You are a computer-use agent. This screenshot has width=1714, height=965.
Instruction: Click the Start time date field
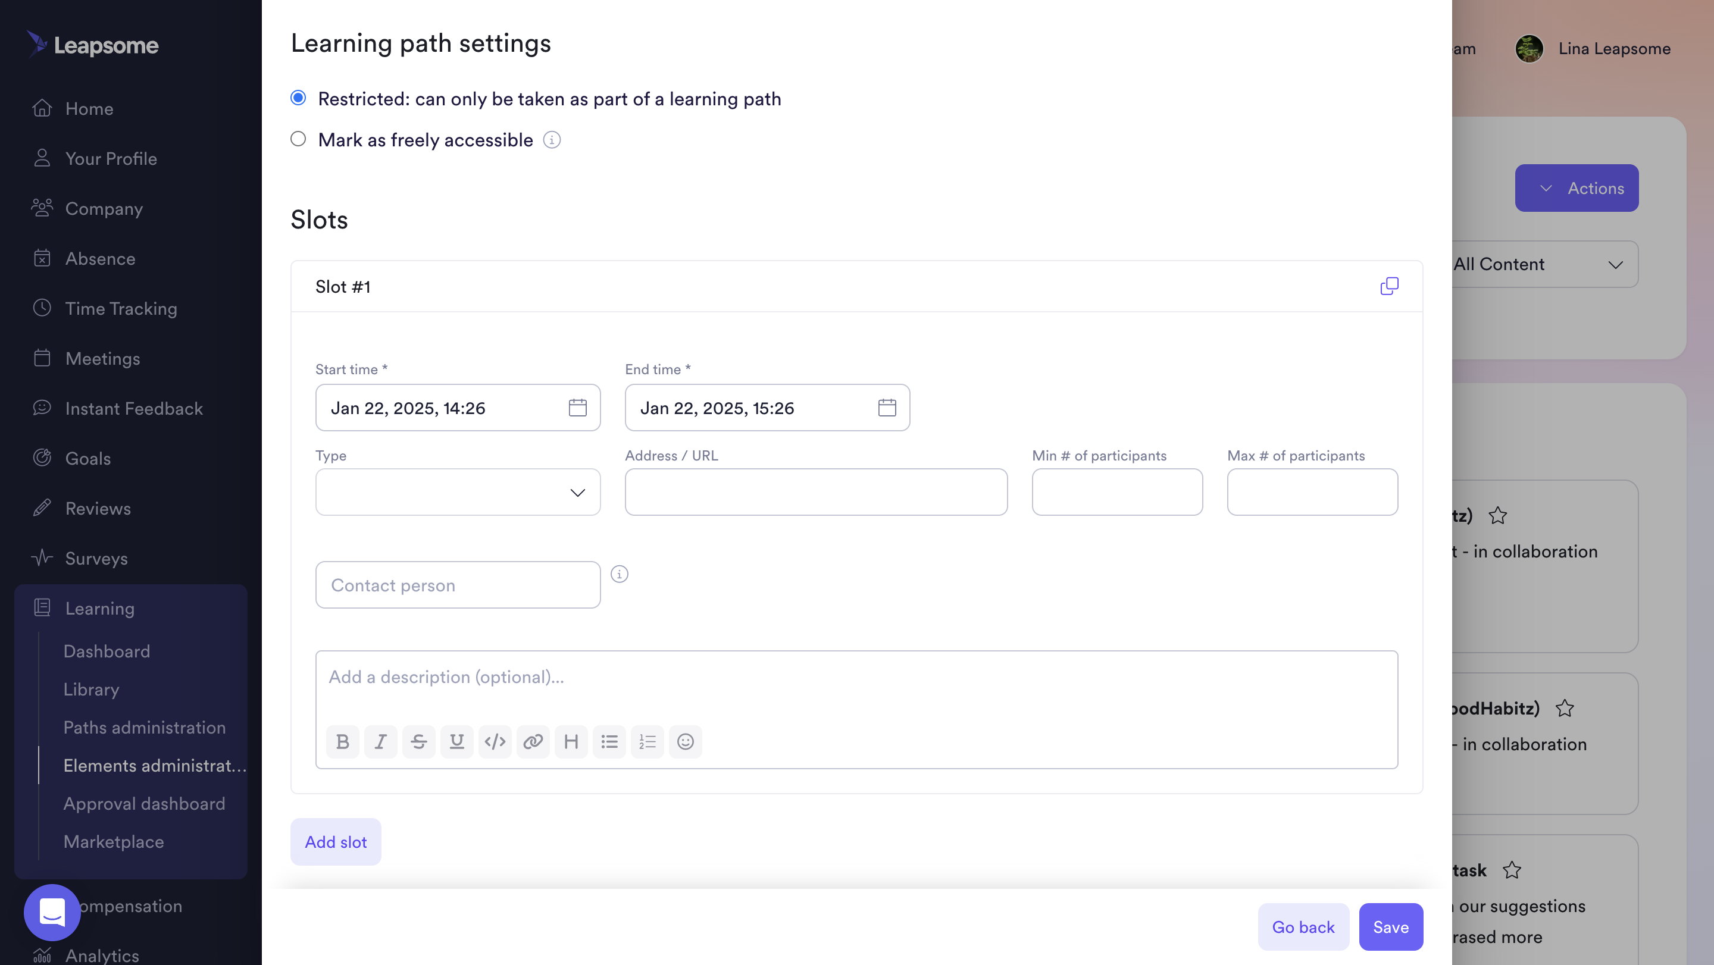click(458, 408)
